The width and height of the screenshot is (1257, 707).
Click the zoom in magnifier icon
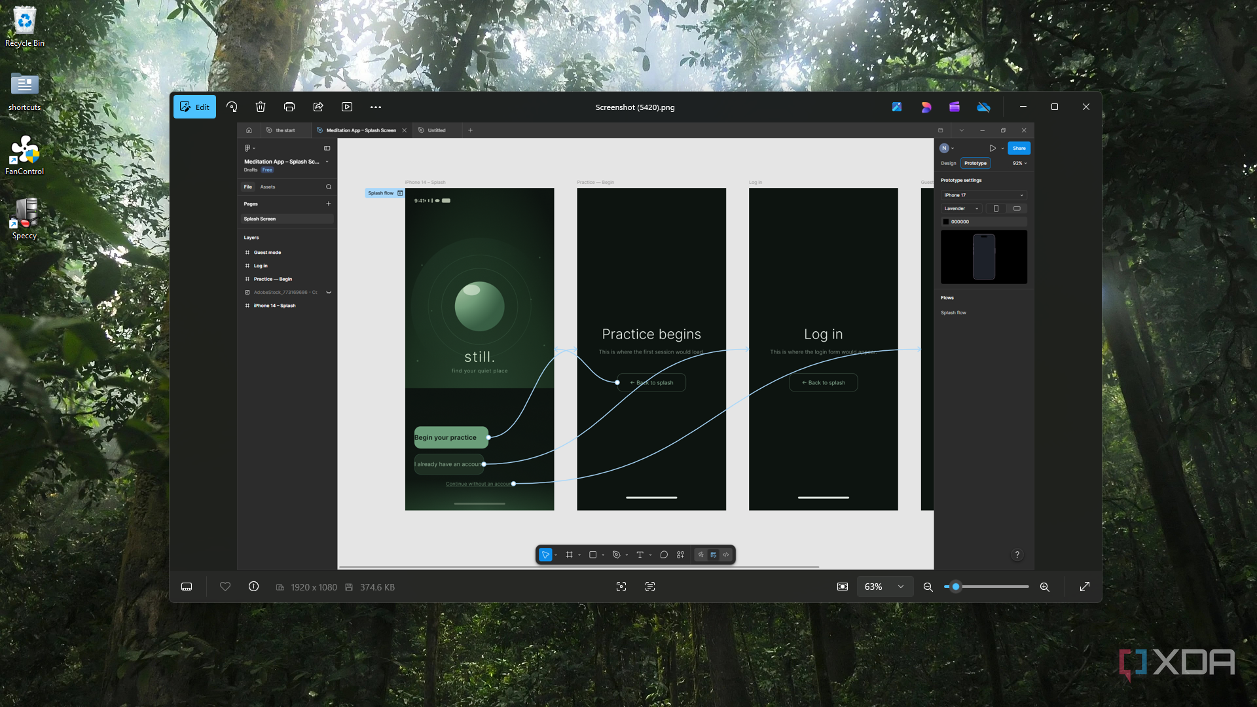[x=1045, y=587]
